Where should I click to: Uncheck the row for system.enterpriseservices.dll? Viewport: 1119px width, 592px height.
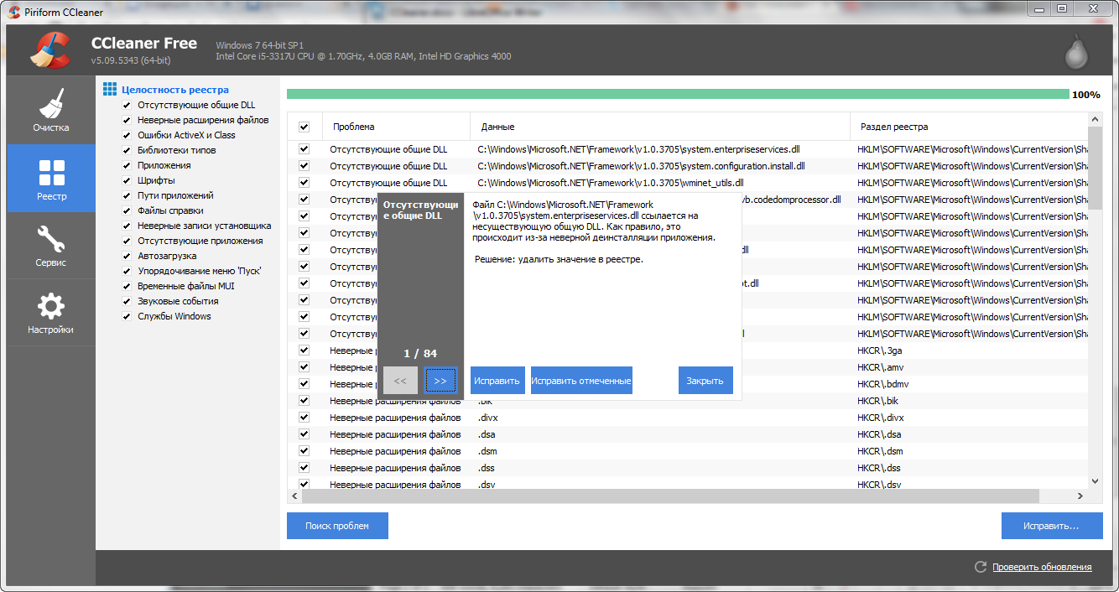click(x=304, y=149)
